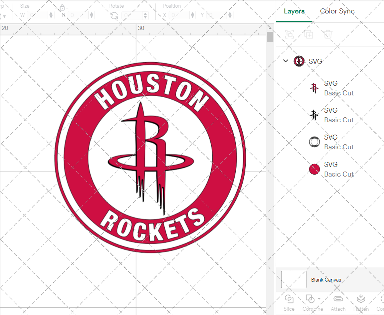Click the Blank Canvas color swatch

293,280
